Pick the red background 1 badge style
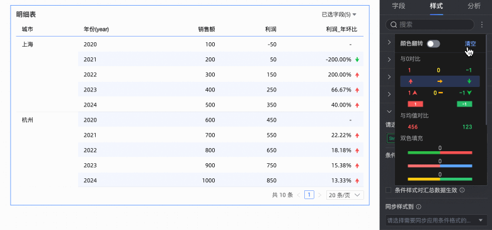 tap(415, 104)
